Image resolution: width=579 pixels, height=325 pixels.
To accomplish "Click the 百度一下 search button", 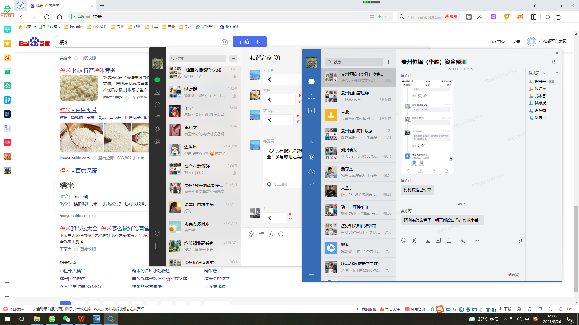I will point(250,42).
